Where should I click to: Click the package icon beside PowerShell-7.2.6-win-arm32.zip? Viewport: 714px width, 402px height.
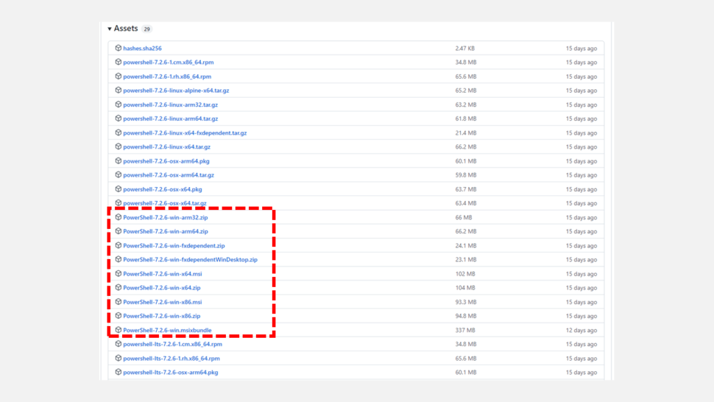[119, 217]
